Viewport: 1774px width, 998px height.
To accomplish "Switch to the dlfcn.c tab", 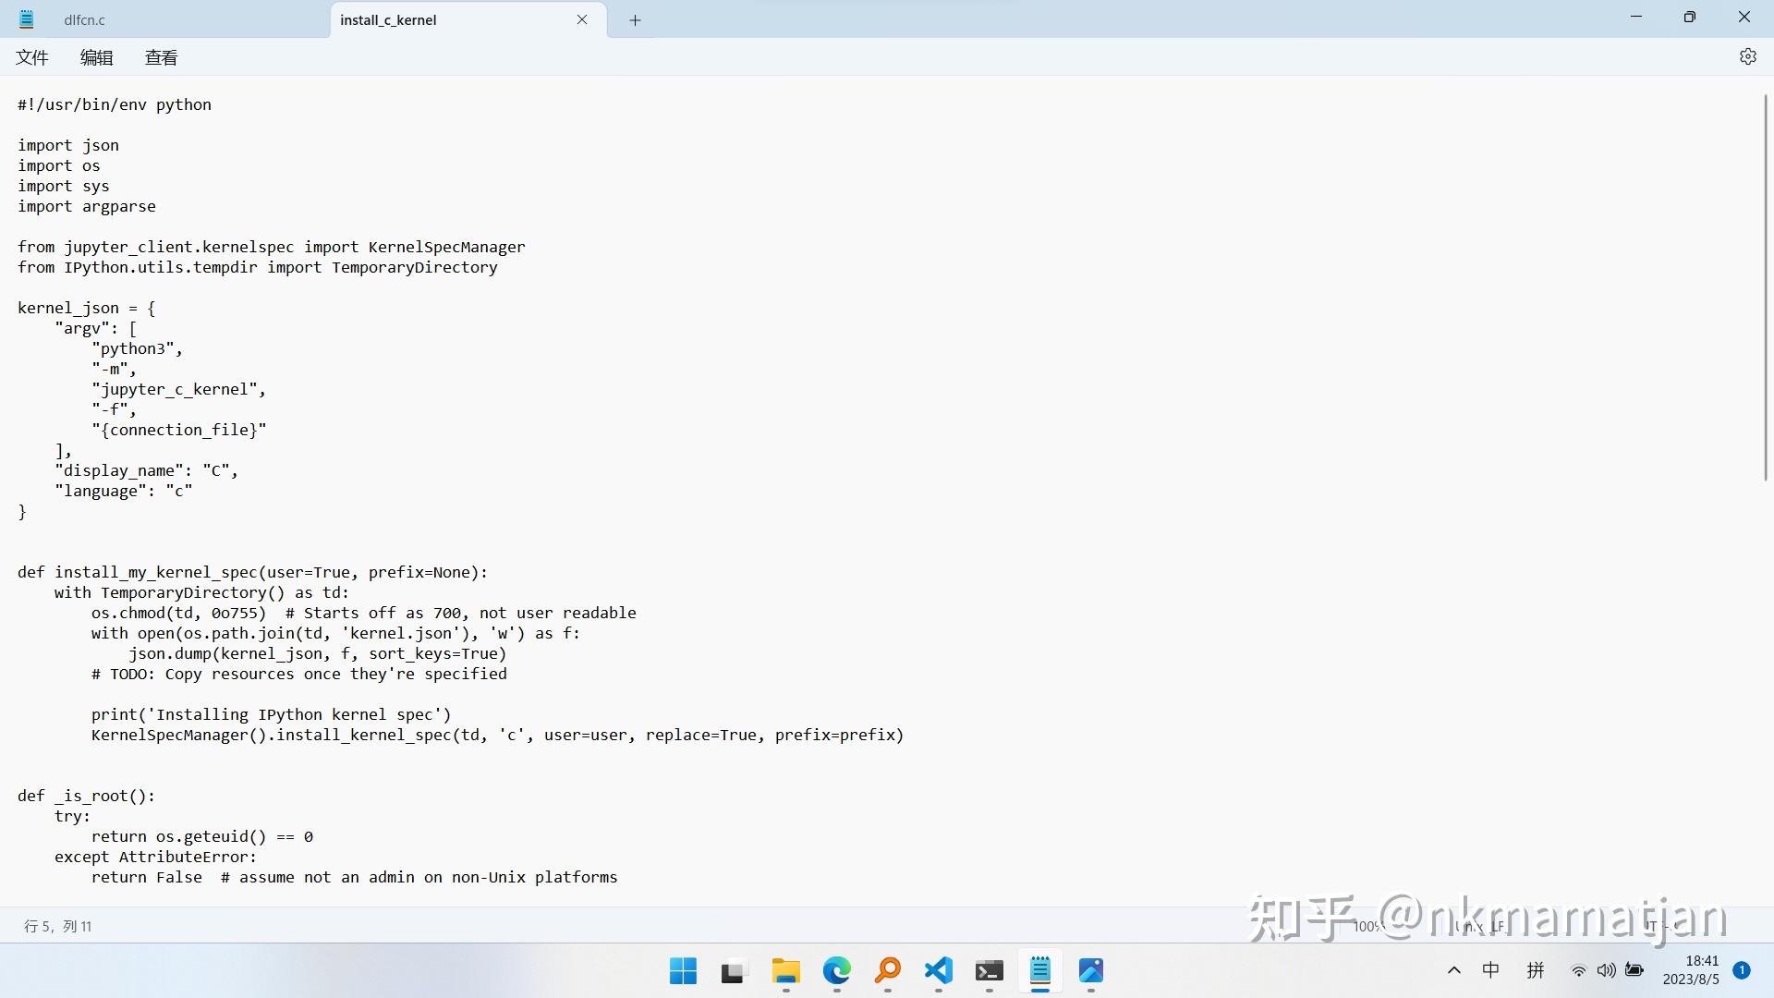I will (84, 18).
